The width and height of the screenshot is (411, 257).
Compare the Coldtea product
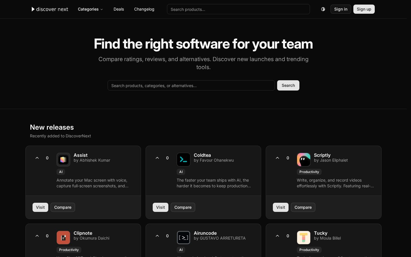coord(183,207)
